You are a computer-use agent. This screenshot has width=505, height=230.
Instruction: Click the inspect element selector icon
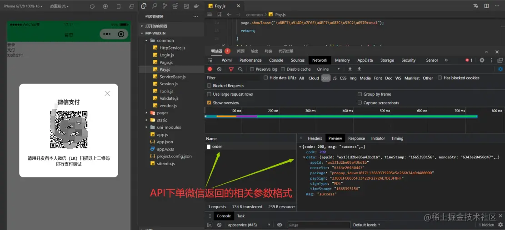point(210,60)
